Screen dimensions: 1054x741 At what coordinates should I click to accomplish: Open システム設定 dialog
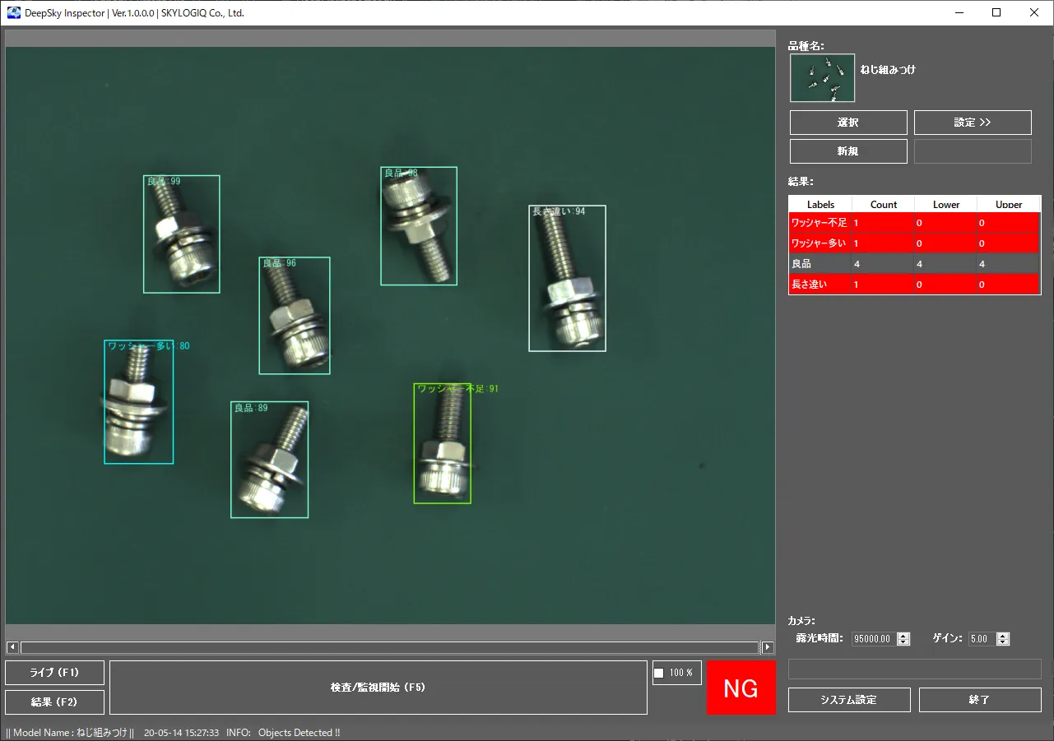[x=848, y=700]
